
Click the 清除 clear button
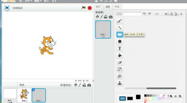[157, 14]
